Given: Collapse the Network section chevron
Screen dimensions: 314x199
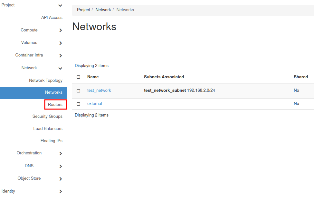Looking at the screenshot, I should click(60, 68).
